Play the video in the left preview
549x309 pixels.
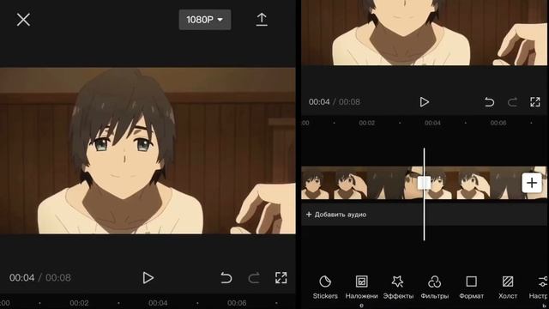tap(148, 278)
